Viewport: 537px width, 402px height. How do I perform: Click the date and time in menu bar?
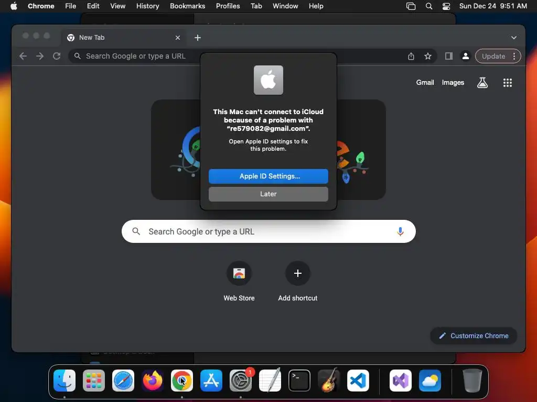click(493, 6)
